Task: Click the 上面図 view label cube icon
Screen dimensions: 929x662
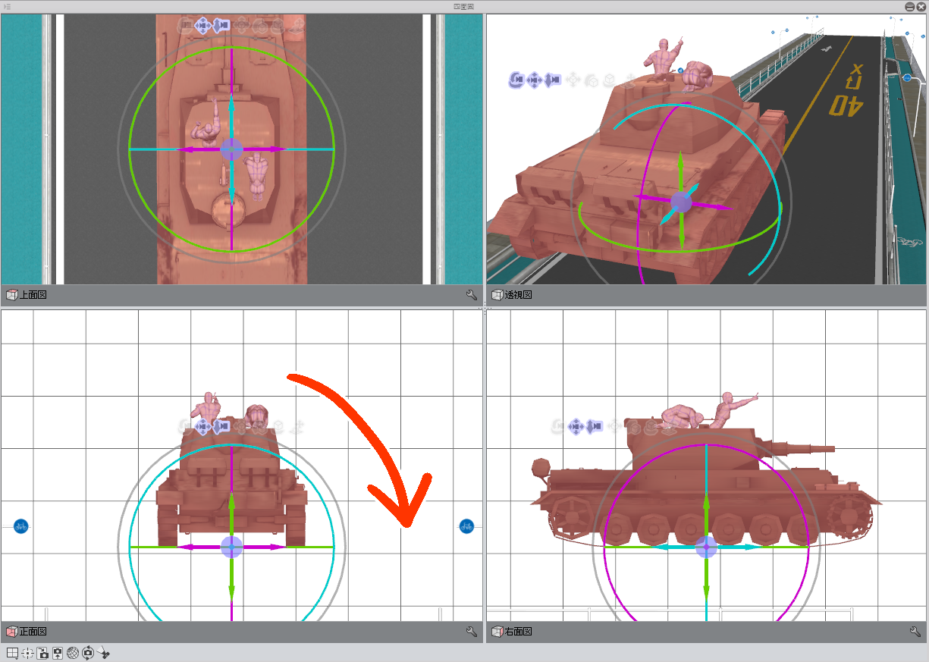Action: [11, 295]
